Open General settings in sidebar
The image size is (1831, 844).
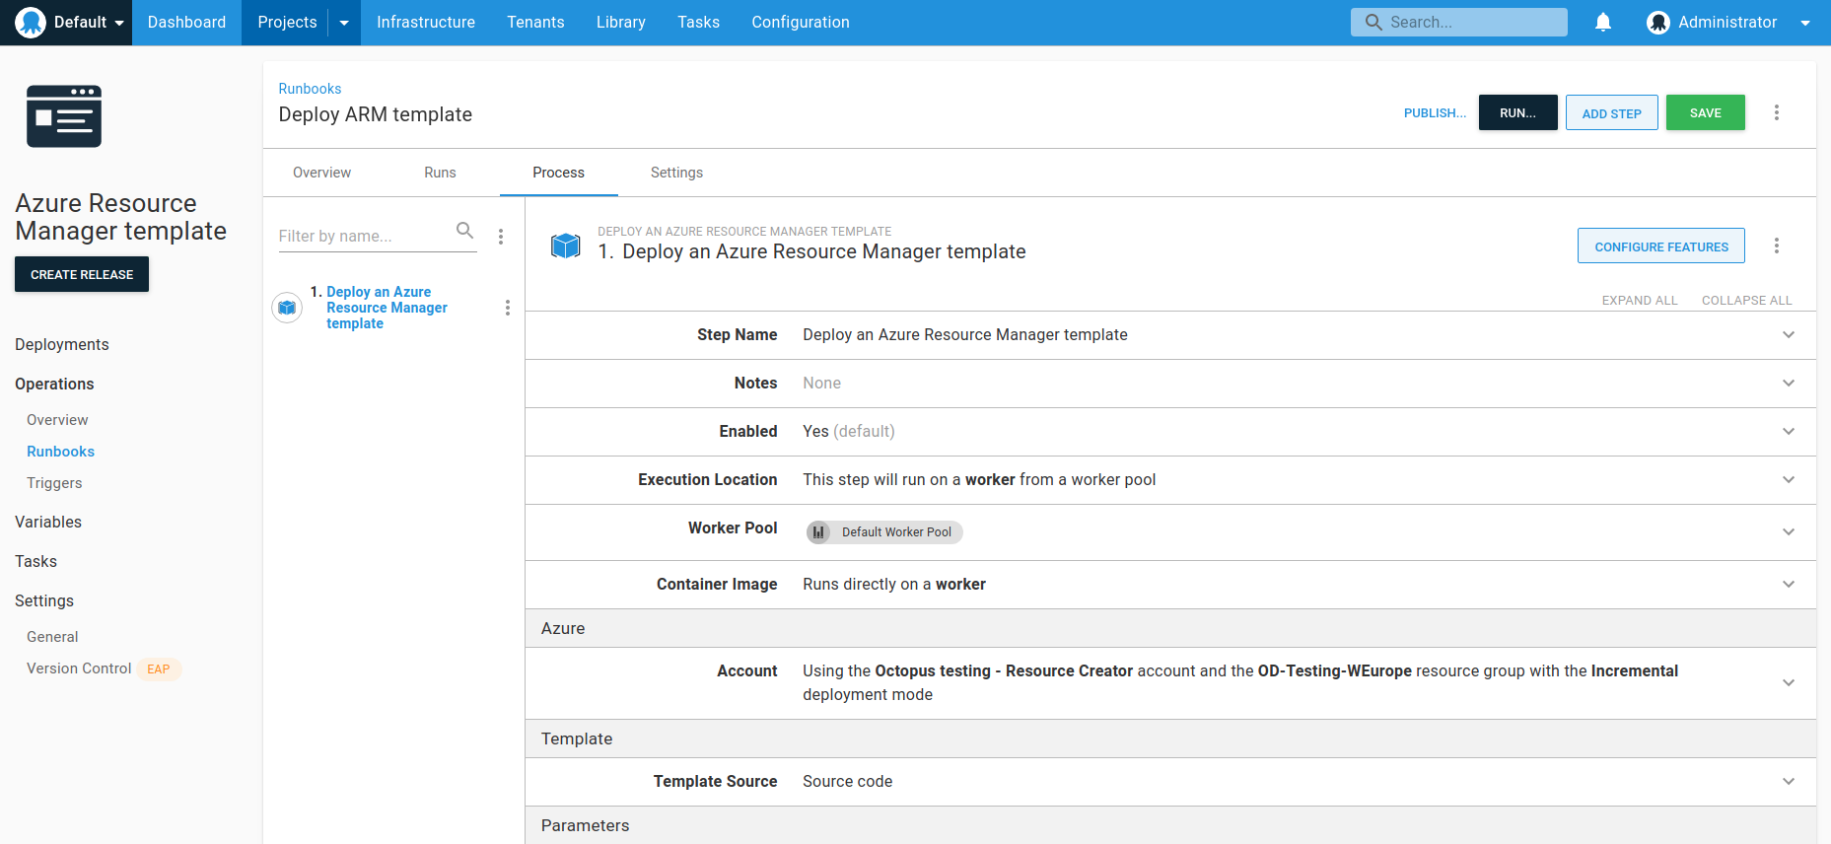[x=52, y=637]
